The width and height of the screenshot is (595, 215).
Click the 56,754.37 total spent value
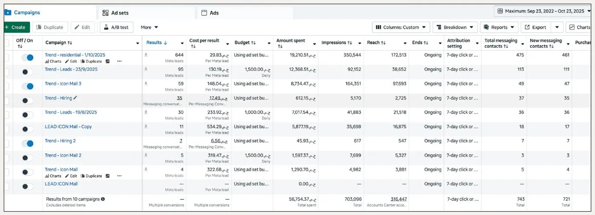[302, 199]
